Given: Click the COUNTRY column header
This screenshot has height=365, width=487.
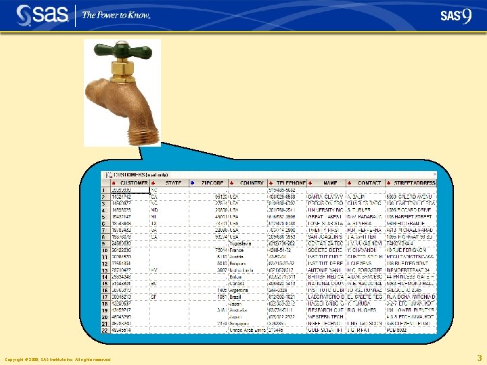Looking at the screenshot, I should 248,182.
